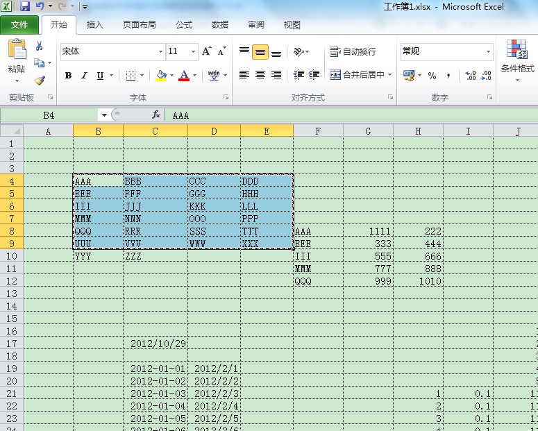Image resolution: width=538 pixels, height=431 pixels.
Task: Click the 文件 (File) button
Action: [19, 25]
